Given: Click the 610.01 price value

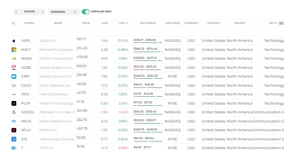Looking at the screenshot, I should (x=81, y=66).
